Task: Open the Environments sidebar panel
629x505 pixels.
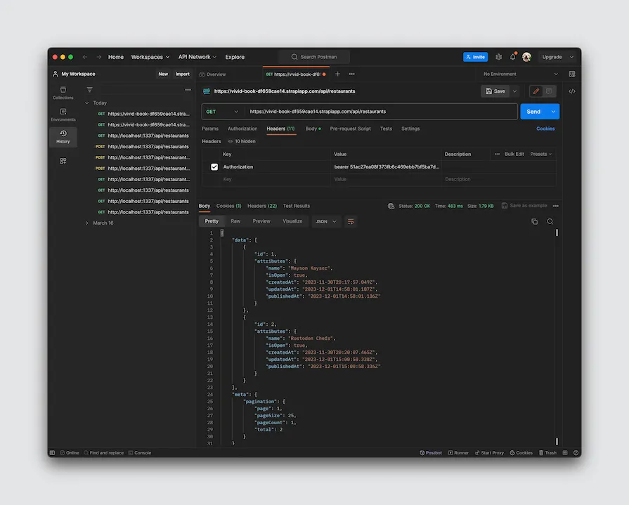Action: point(63,114)
